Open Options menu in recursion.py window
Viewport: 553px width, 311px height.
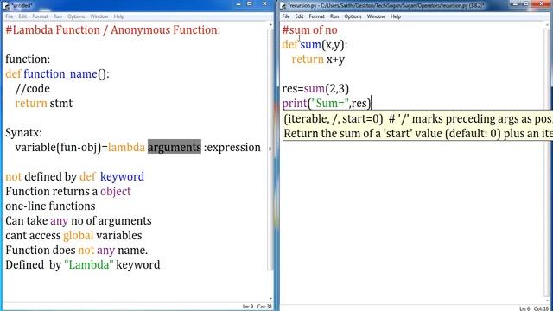(x=353, y=16)
